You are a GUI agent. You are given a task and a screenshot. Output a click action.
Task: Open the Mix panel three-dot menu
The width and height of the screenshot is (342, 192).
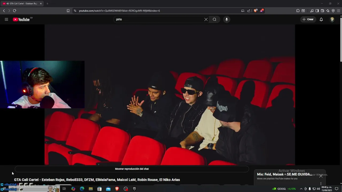pos(321,184)
